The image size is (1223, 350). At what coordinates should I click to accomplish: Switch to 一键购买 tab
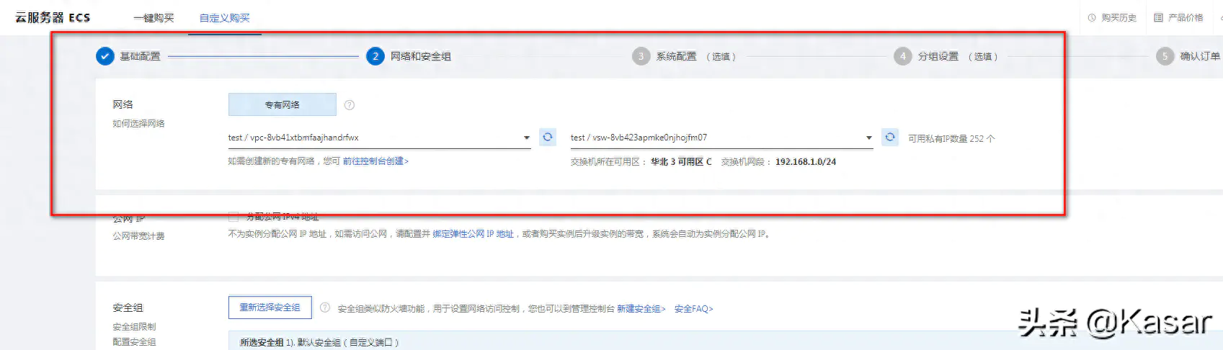[154, 18]
